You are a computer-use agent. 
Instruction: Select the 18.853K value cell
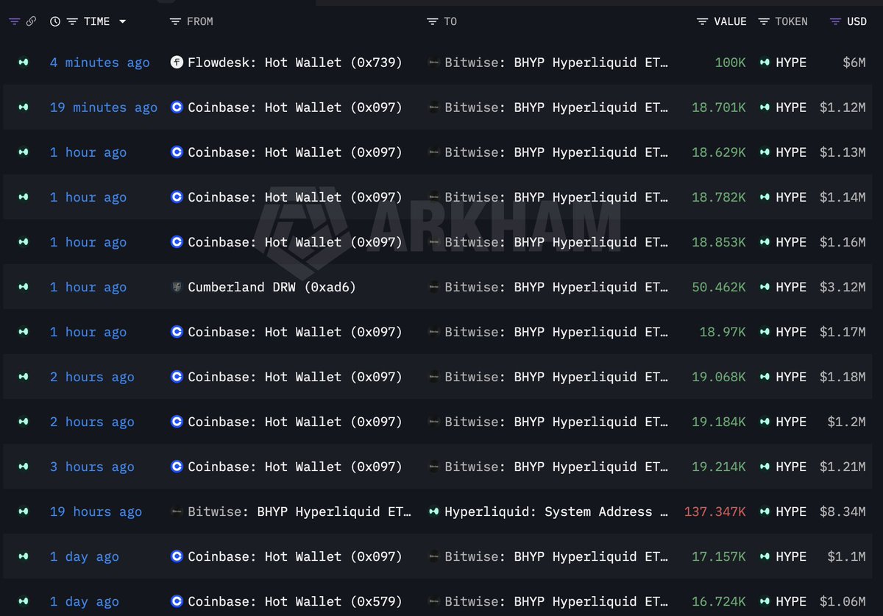(719, 242)
